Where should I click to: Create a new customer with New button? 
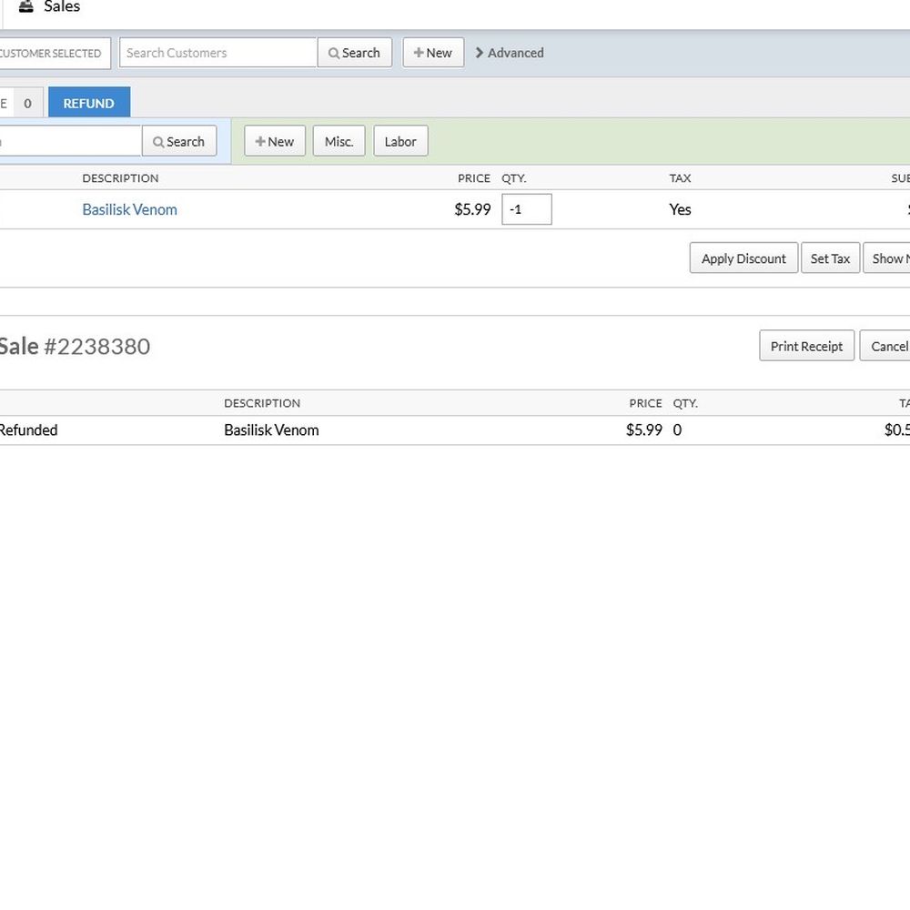tap(433, 53)
